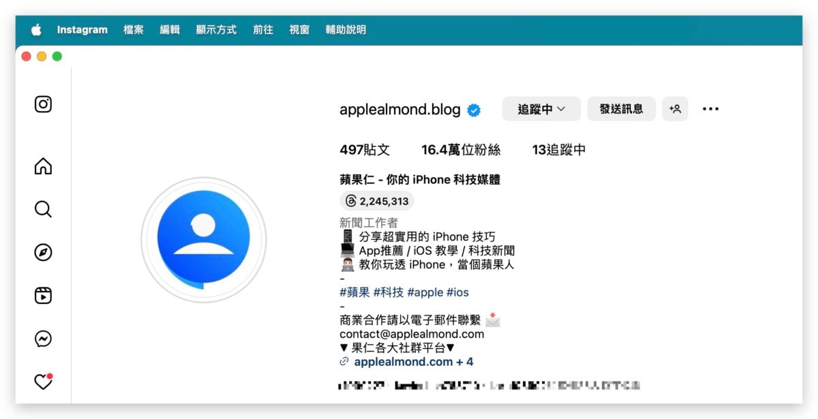This screenshot has width=818, height=419.
Task: Click contact@applealmond.com email text
Action: (x=412, y=334)
